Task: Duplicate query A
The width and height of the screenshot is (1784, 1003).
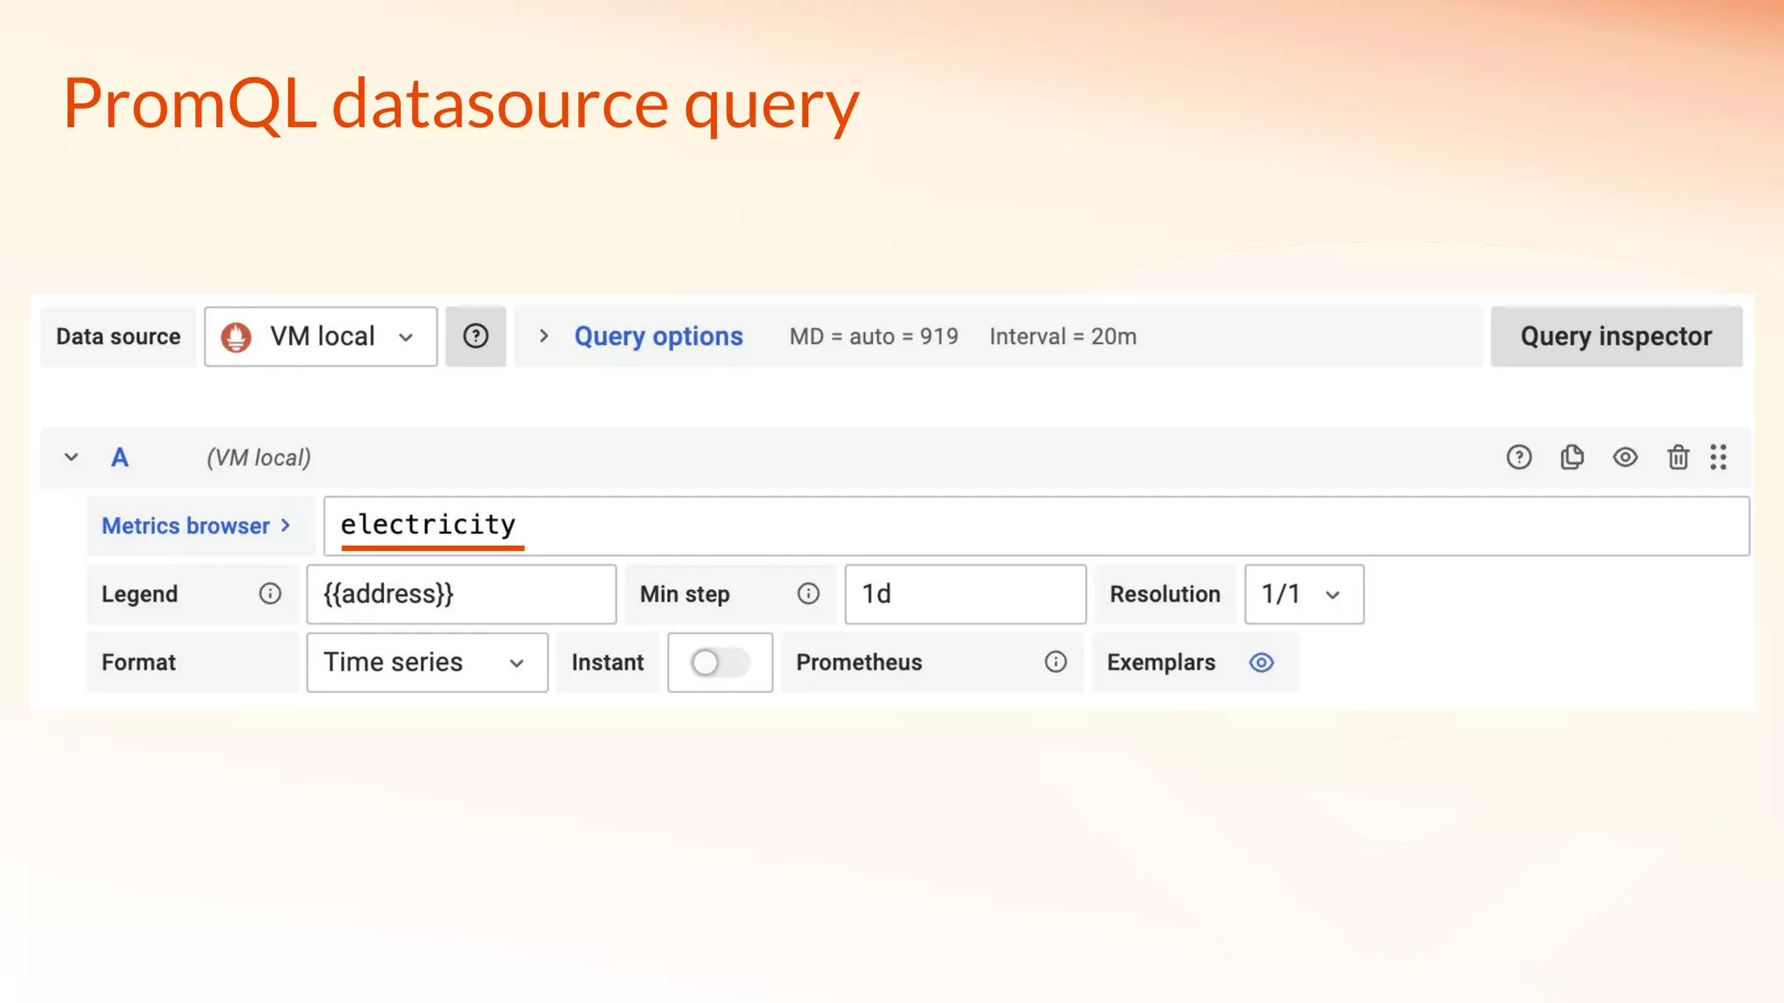Action: [1572, 457]
